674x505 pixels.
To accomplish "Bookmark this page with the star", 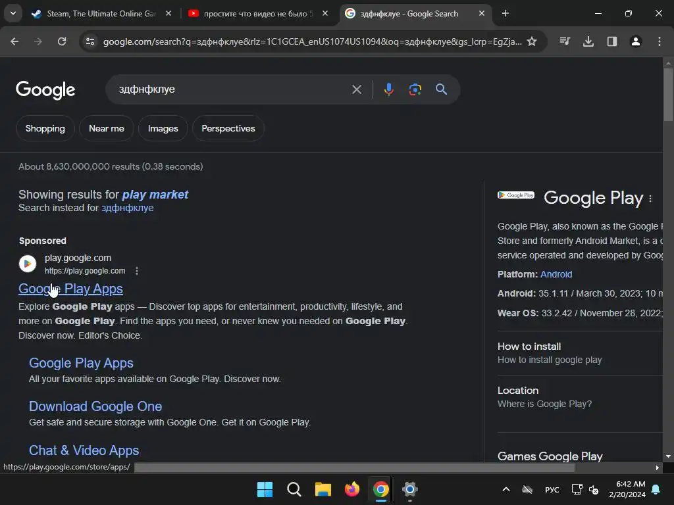I will point(532,41).
